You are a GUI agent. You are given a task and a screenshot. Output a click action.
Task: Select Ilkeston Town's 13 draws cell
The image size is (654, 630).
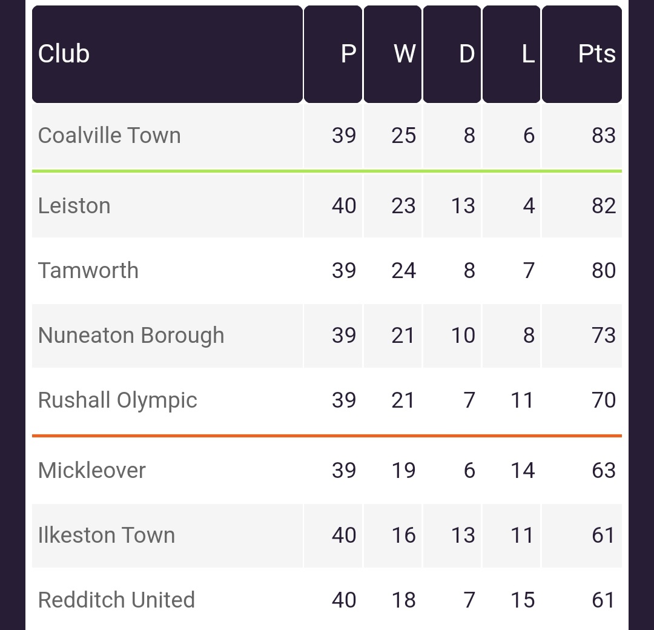452,535
